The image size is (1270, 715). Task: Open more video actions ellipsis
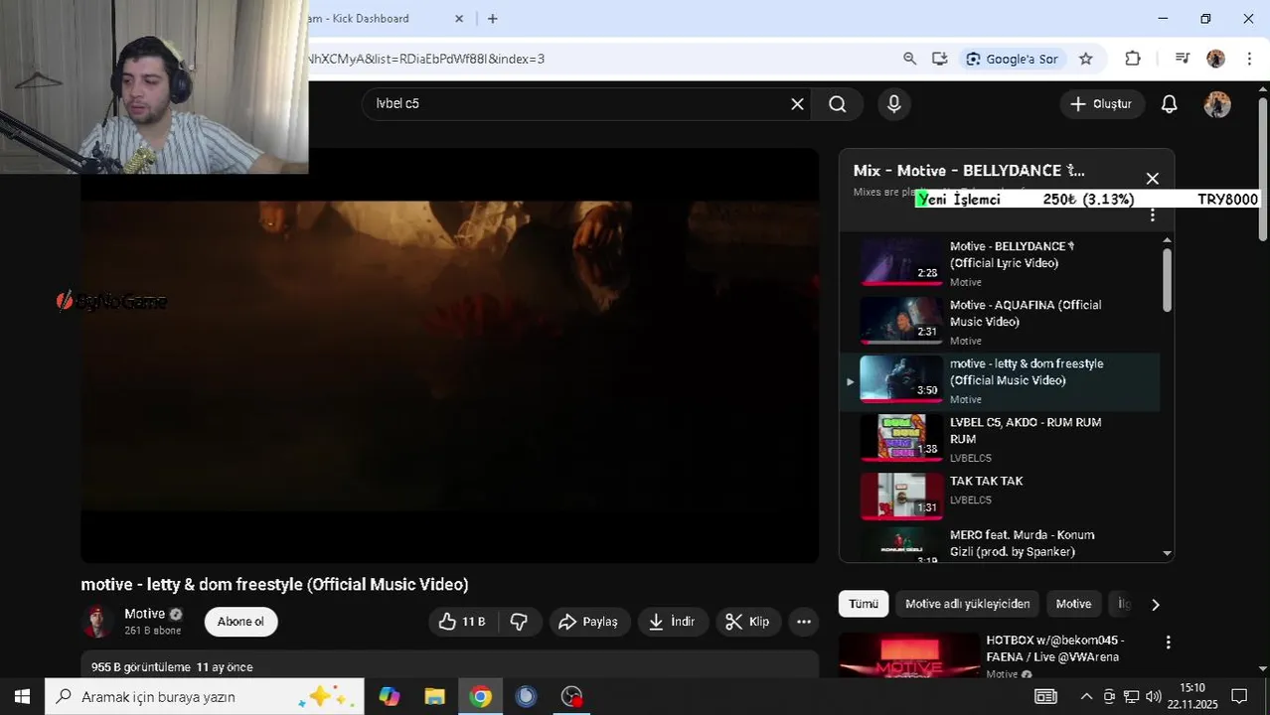point(804,622)
